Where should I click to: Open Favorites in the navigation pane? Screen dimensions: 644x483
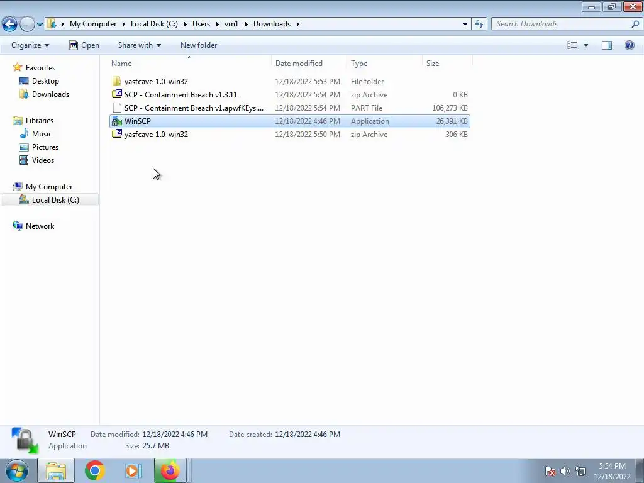[40, 68]
